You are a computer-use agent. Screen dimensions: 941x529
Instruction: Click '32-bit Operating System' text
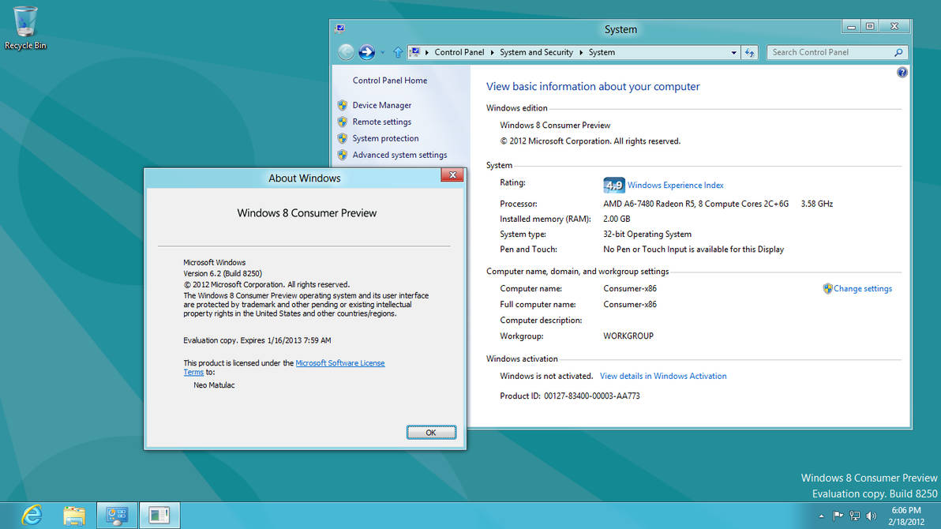(647, 234)
